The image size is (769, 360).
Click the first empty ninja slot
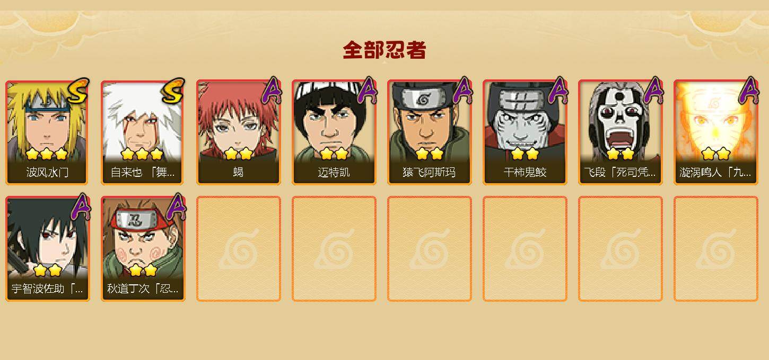coord(238,249)
